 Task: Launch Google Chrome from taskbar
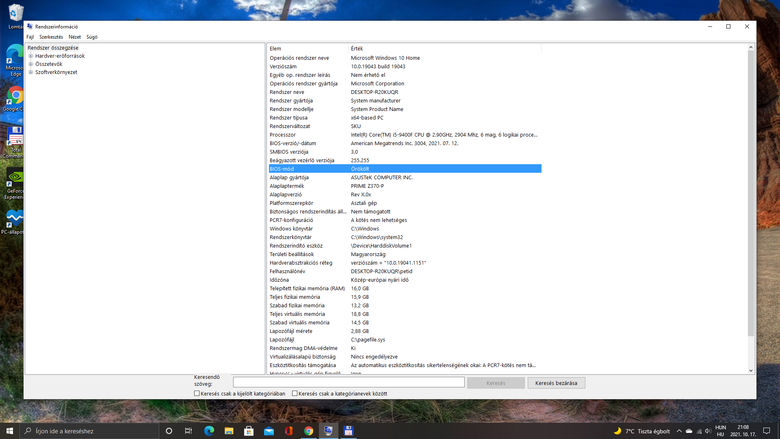tap(308, 431)
